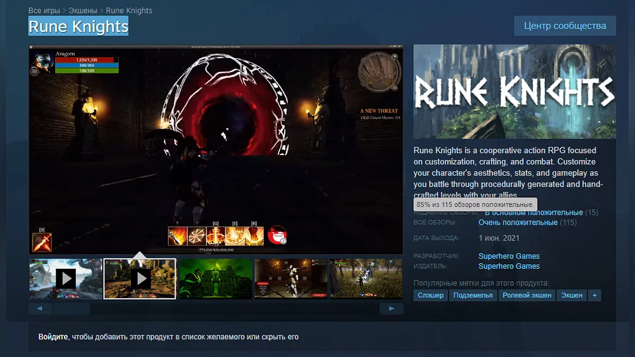
Task: Click the first fire skill icon in hotbar
Action: (178, 236)
